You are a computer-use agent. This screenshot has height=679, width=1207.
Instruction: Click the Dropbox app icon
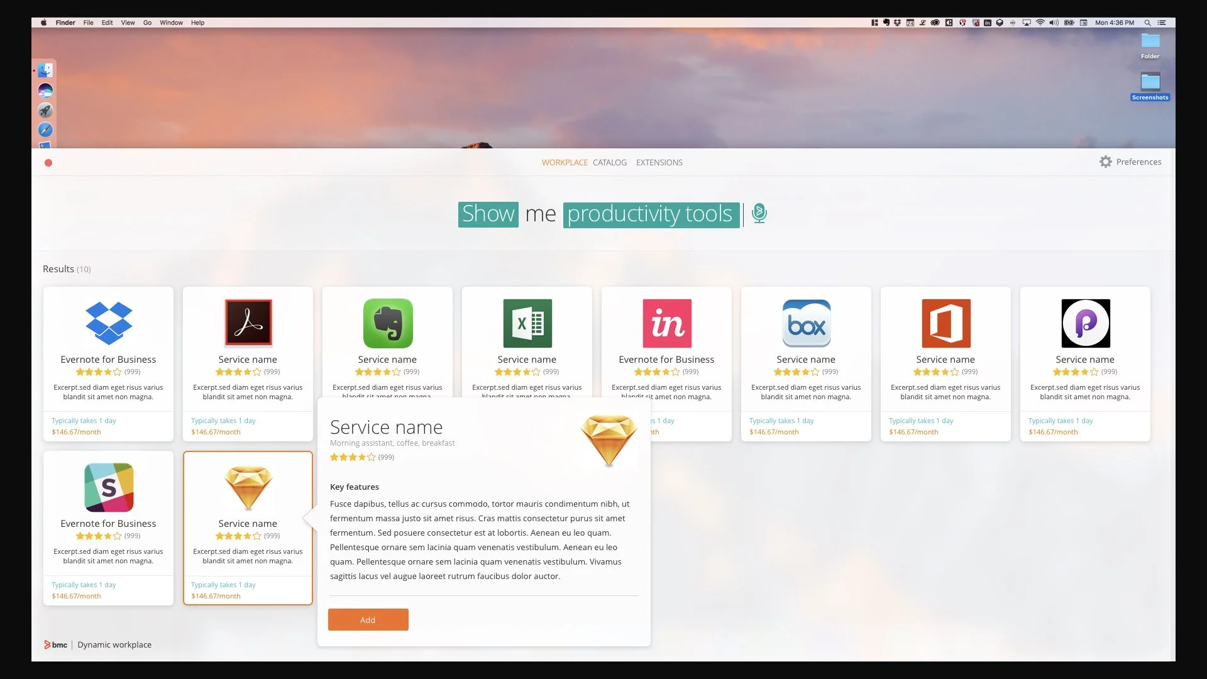pyautogui.click(x=109, y=323)
